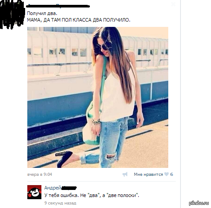Image resolution: width=211 pixels, height=208 pixels.
Task: Click the heart like icon
Action: pos(167,175)
